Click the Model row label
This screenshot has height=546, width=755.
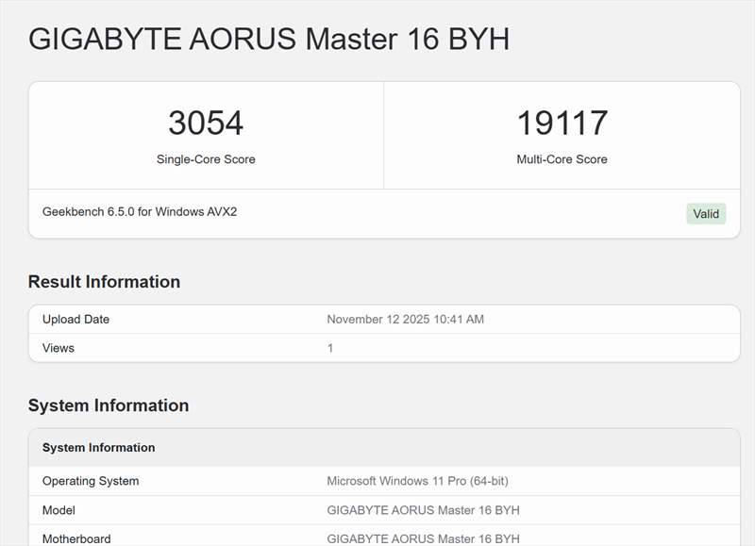59,510
